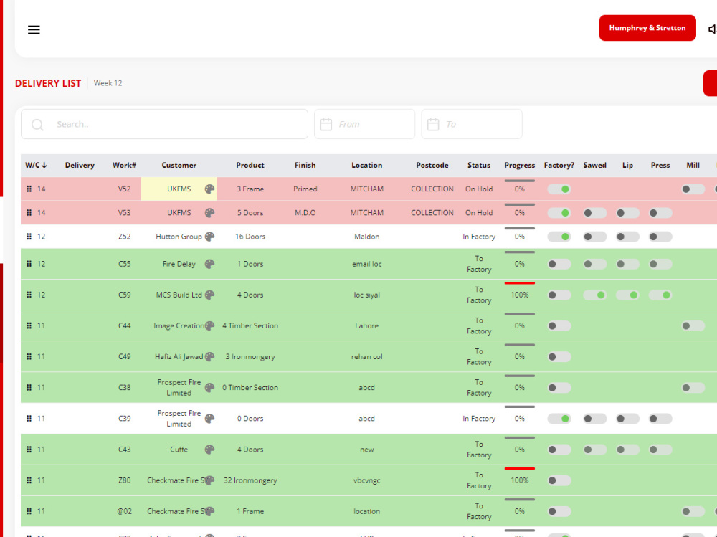Click palette icon for work V52

click(x=209, y=189)
